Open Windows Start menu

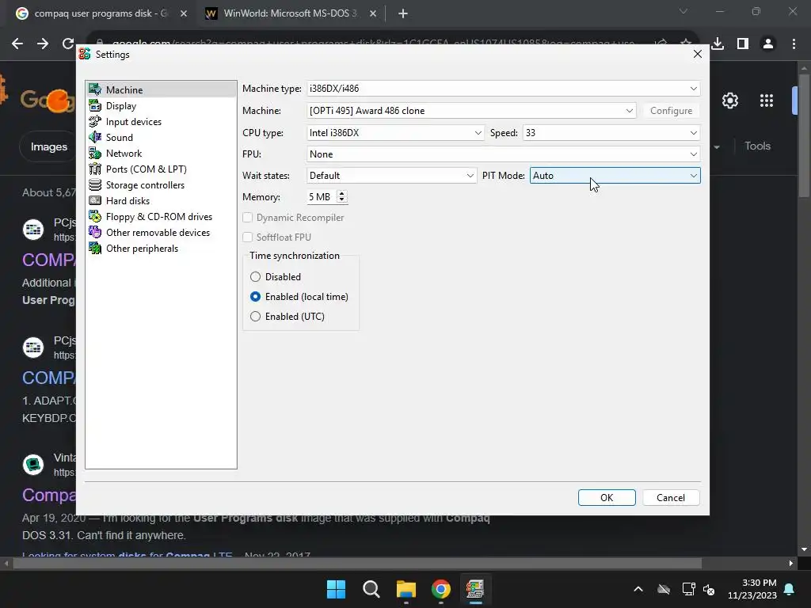[336, 589]
